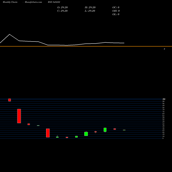Image resolution: width=172 pixels, height=172 pixels.
Task: Click the 'OL: 0' readout
Action: click(x=116, y=14)
